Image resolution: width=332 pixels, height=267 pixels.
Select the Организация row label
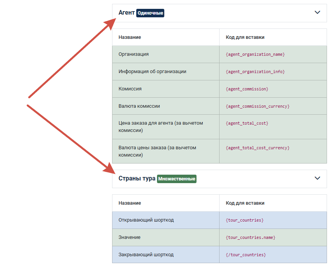tap(134, 54)
